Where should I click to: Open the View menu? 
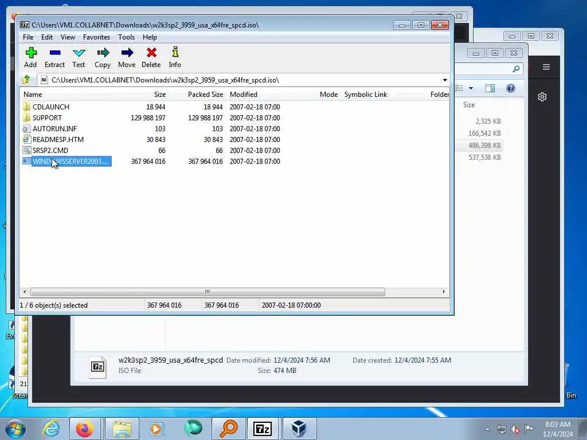coord(68,37)
